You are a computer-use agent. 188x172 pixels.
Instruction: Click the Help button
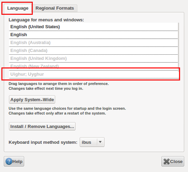tap(14, 161)
